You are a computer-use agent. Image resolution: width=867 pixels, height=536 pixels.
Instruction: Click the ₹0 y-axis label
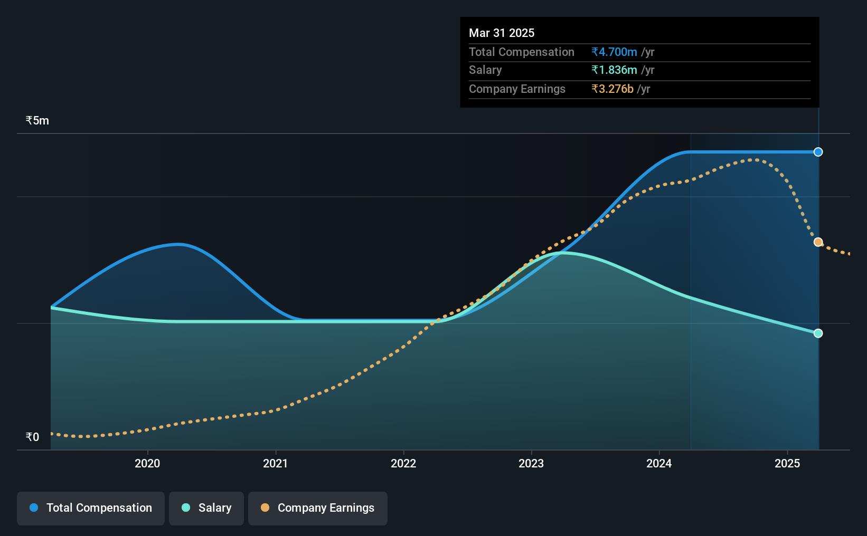point(33,437)
